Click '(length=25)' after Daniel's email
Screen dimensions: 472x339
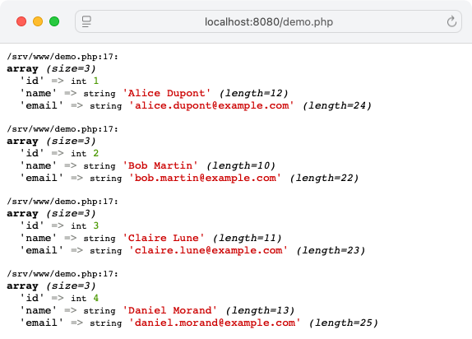tap(344, 323)
